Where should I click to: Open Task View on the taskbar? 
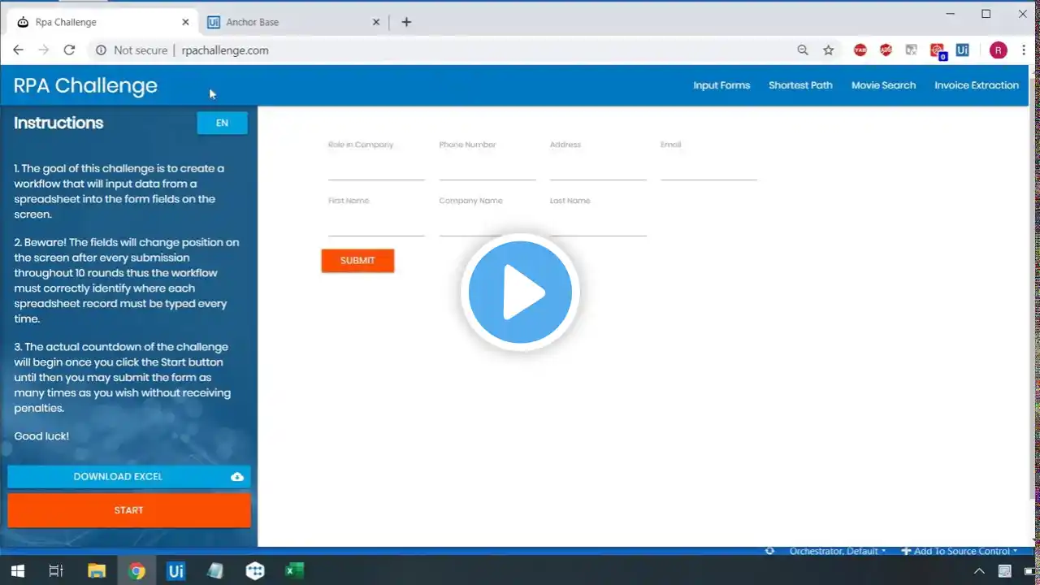(x=56, y=571)
